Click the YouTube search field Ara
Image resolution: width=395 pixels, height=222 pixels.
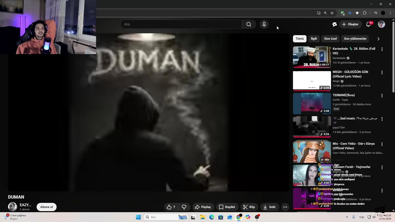pyautogui.click(x=181, y=24)
